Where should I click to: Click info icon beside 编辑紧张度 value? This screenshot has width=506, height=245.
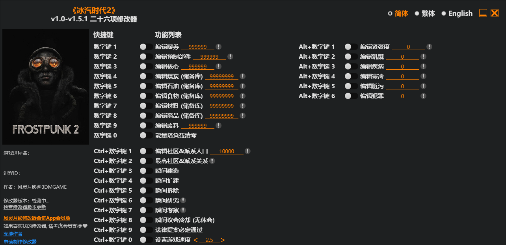click(x=430, y=47)
